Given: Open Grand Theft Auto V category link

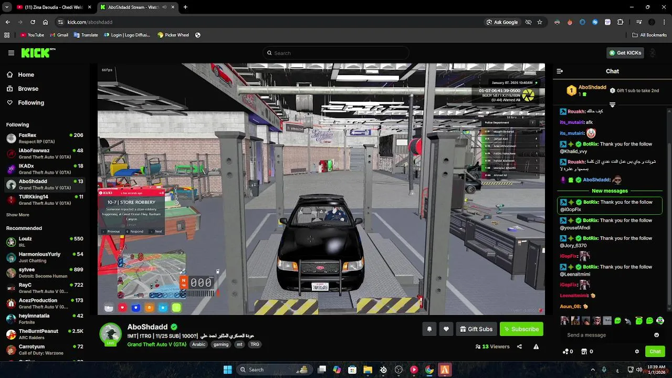Looking at the screenshot, I should [156, 344].
